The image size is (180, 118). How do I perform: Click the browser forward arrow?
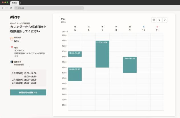(7, 8)
